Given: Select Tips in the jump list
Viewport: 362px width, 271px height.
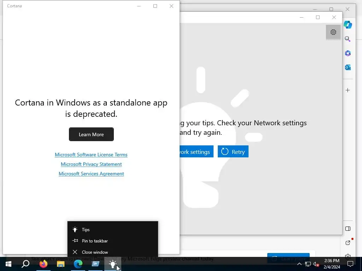Looking at the screenshot, I should (113, 229).
